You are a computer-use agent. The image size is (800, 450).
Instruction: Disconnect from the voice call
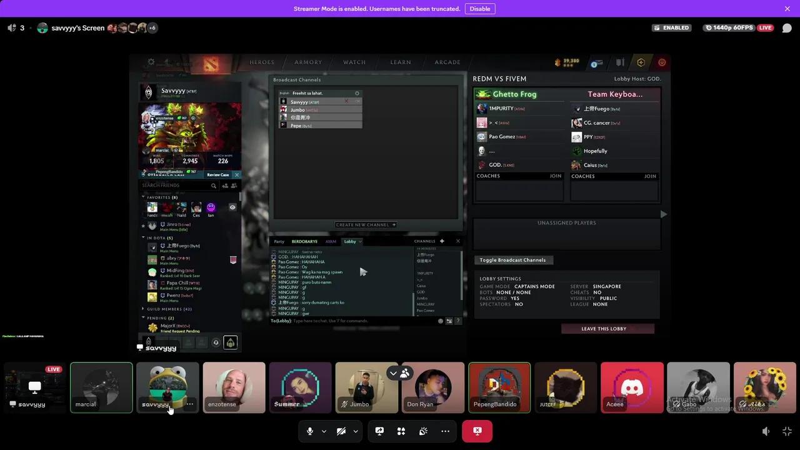477,431
